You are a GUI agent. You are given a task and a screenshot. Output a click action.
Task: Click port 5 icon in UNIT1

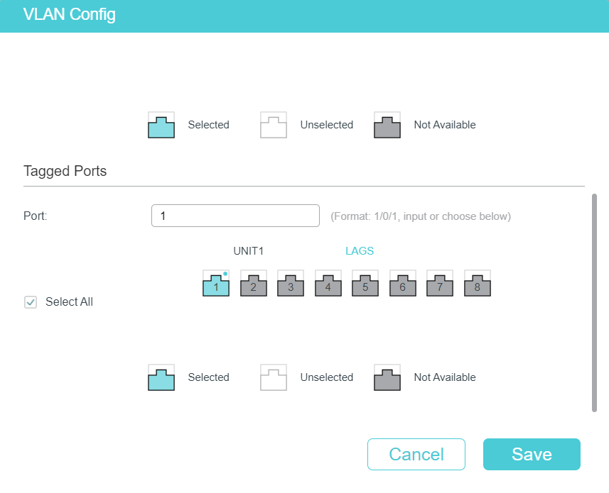[x=365, y=283]
